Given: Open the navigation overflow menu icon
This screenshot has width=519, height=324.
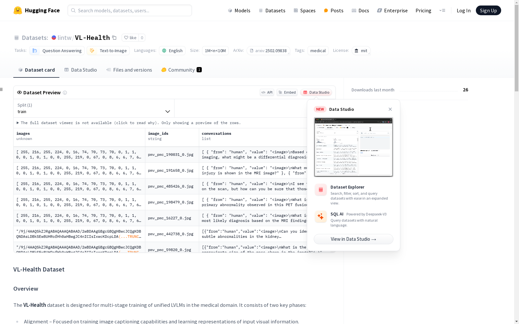Looking at the screenshot, I should point(442,10).
